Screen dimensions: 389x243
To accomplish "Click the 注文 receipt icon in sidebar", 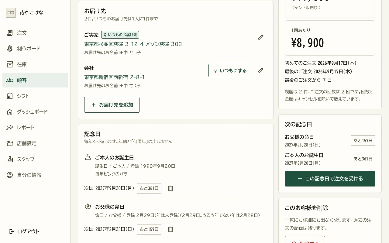I will pyautogui.click(x=10, y=33).
